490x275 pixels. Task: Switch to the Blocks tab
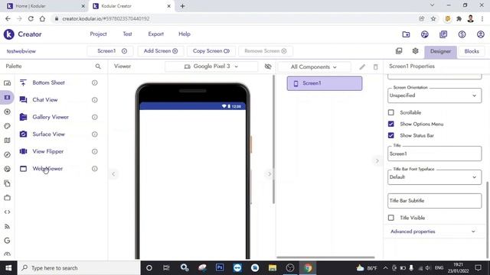(472, 51)
